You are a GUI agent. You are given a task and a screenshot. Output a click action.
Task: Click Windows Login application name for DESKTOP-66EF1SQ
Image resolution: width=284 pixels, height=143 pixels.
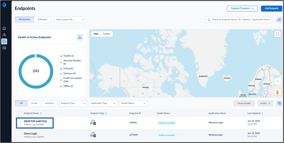pyautogui.click(x=216, y=123)
